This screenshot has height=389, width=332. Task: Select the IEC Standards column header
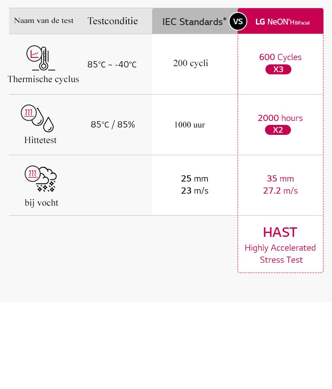[x=194, y=22]
